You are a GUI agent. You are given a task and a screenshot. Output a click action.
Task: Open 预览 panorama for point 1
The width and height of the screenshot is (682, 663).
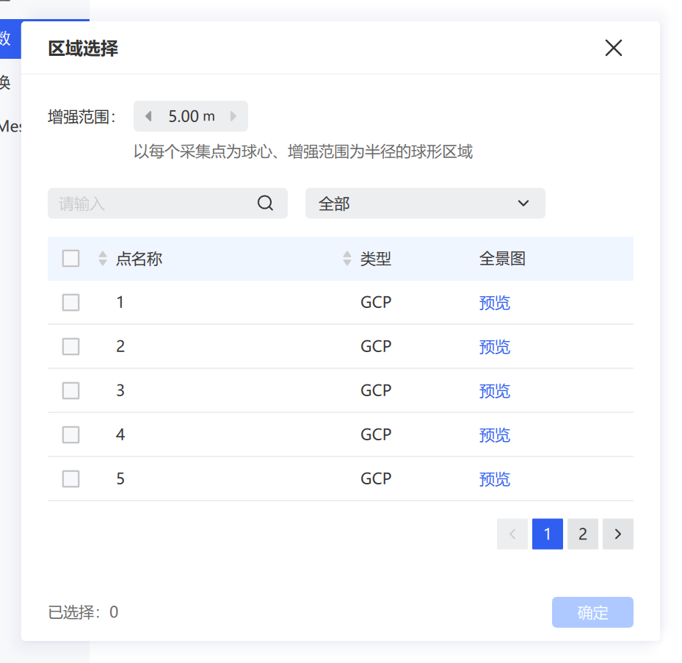pos(495,303)
